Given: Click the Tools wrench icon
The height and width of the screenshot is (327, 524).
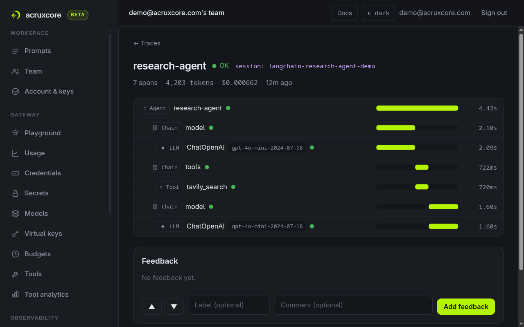Looking at the screenshot, I should click(16, 274).
